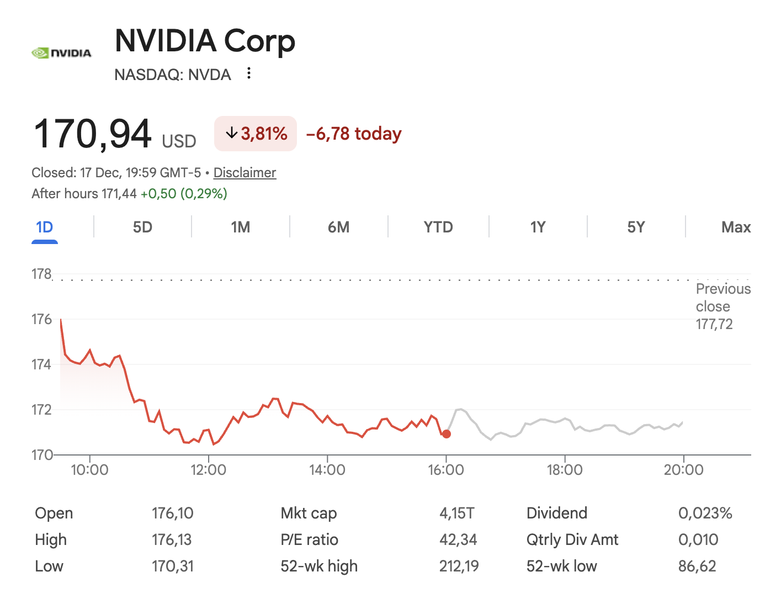Click the NVIDIA Corp title
This screenshot has height=593, width=765.
(x=205, y=41)
